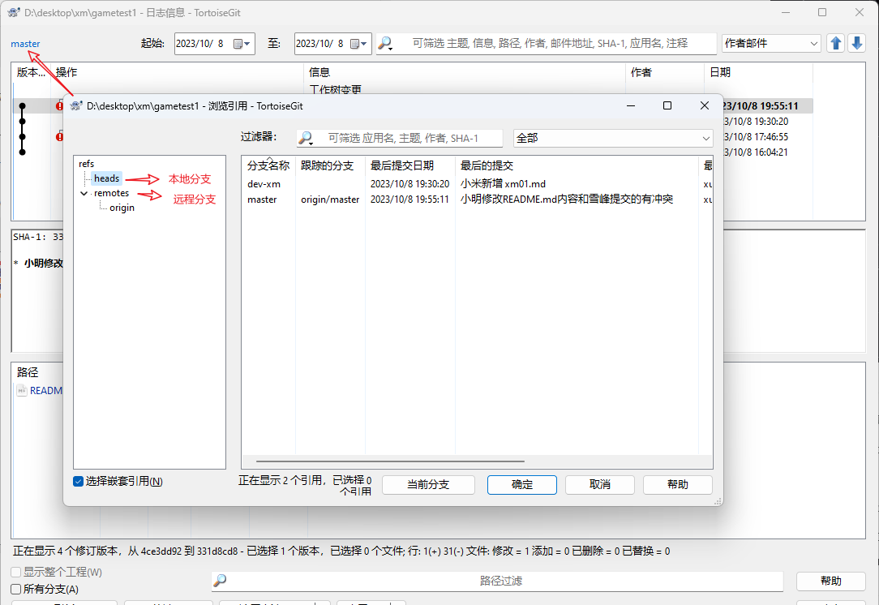The image size is (879, 605).
Task: Click the 确定 button to confirm
Action: click(521, 484)
